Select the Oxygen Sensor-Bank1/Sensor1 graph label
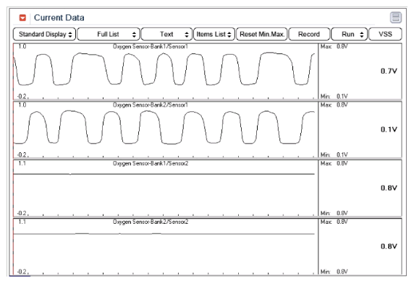This screenshot has height=283, width=414. [x=151, y=47]
